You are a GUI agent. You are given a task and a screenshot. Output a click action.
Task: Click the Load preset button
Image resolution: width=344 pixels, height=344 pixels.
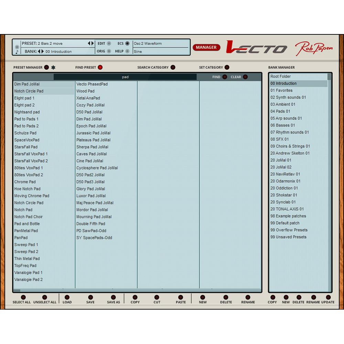[x=67, y=298]
